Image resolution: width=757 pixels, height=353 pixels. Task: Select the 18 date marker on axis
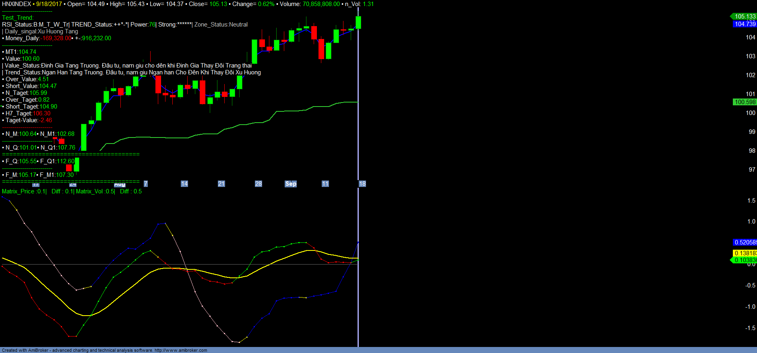(x=362, y=184)
